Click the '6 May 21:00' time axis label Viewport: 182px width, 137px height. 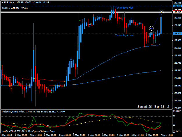pyautogui.click(x=137, y=135)
